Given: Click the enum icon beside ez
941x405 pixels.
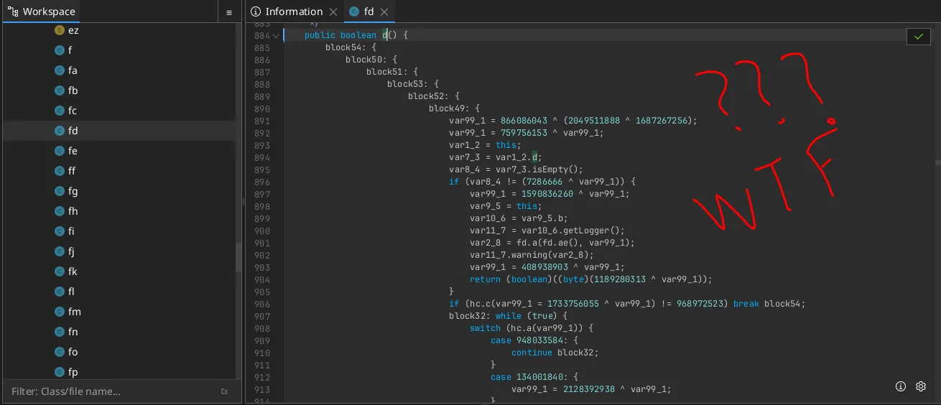Looking at the screenshot, I should 60,30.
